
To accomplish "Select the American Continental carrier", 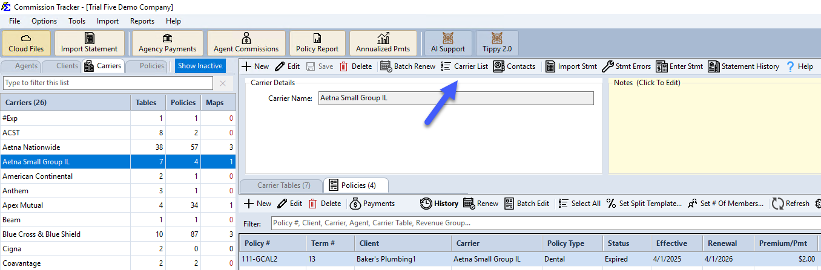I will click(x=118, y=176).
